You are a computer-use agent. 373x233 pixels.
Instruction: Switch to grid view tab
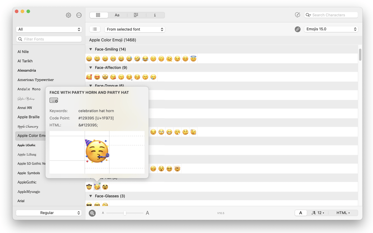tap(98, 15)
